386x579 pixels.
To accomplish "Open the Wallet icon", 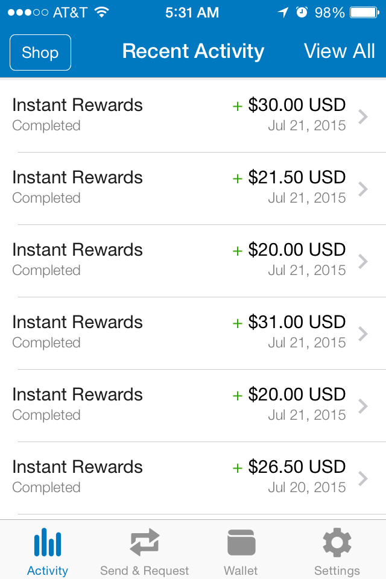I will click(241, 542).
